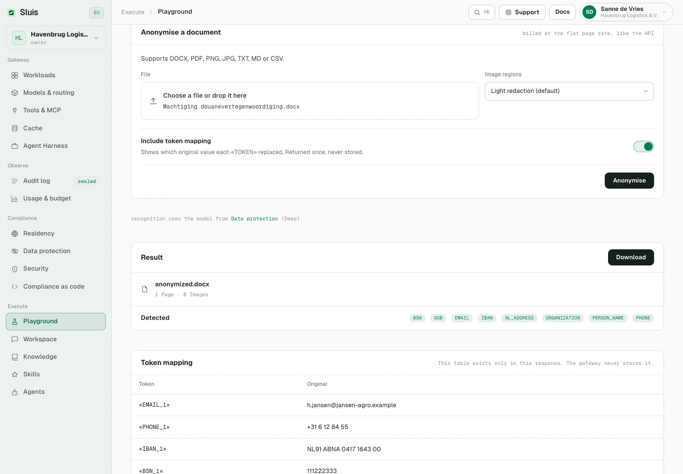Follow the Data protection link in recognition note
This screenshot has width=683, height=474.
click(254, 219)
